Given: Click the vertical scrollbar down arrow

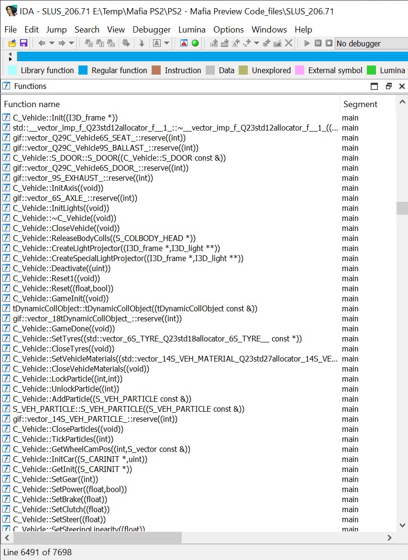Looking at the screenshot, I should click(x=402, y=525).
